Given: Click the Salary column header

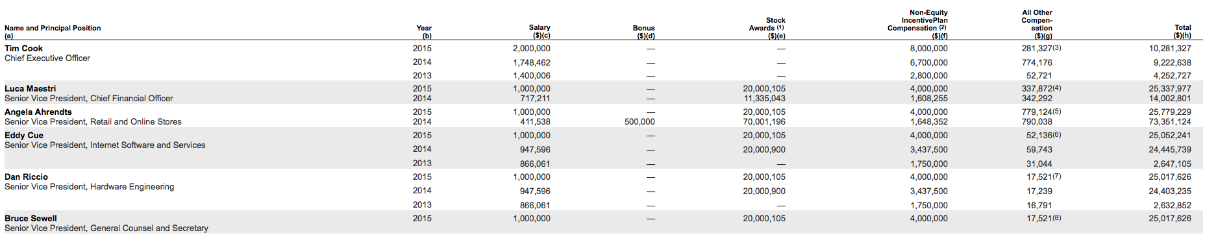Looking at the screenshot, I should point(540,31).
